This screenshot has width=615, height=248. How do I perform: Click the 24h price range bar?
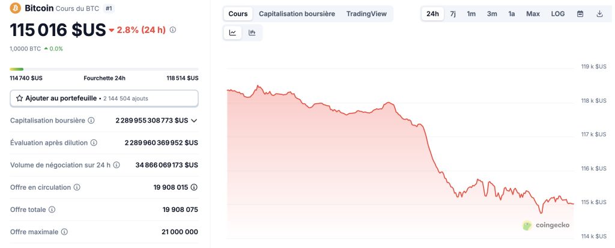(x=104, y=69)
